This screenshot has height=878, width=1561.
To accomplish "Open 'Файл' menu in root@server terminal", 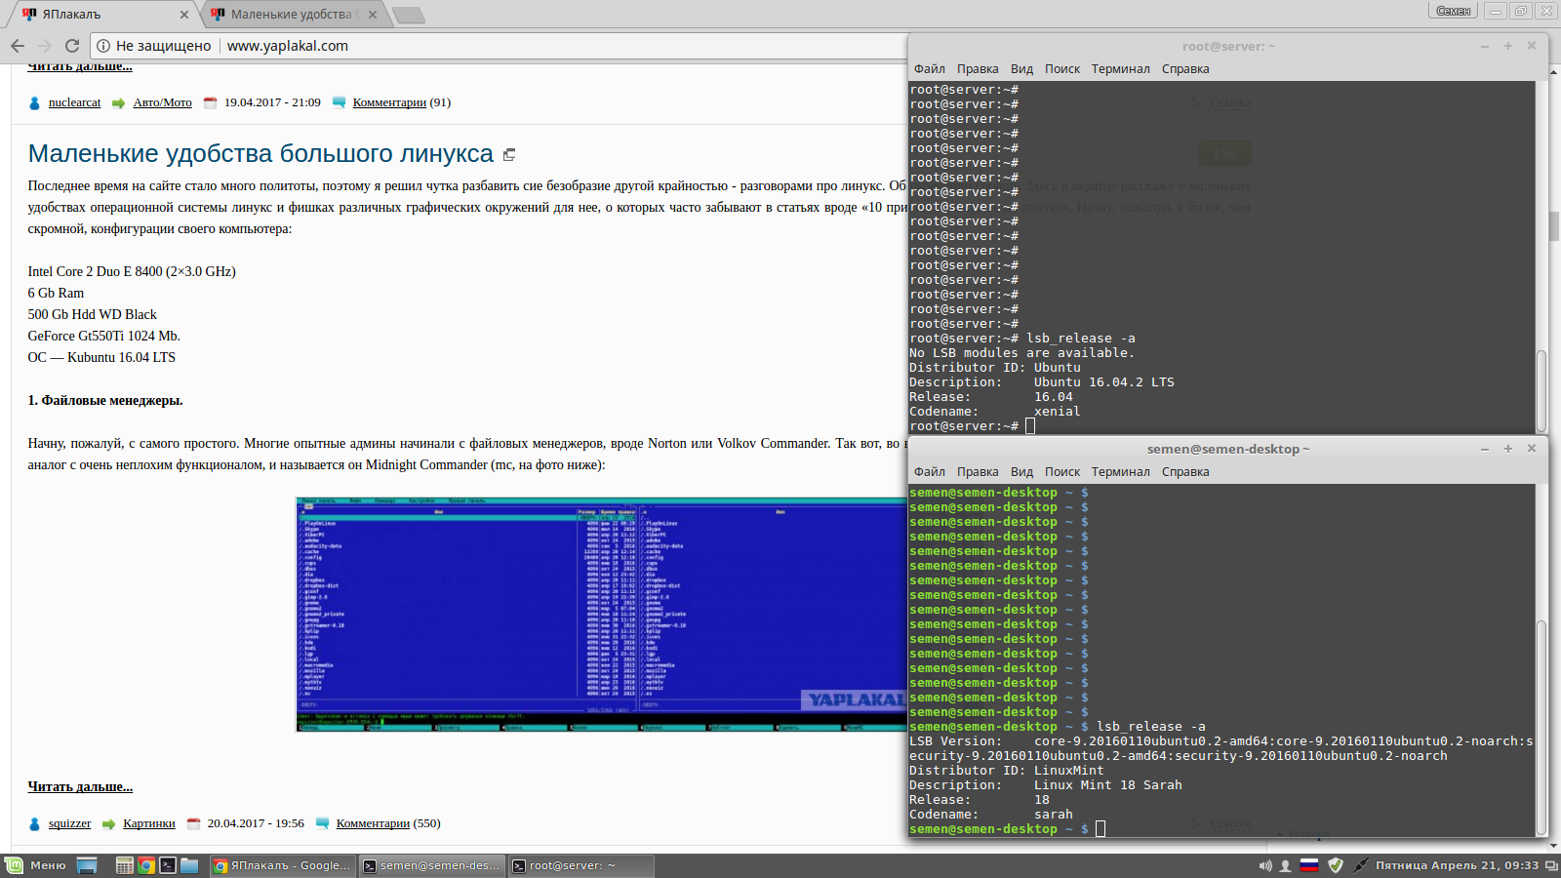I will click(929, 69).
